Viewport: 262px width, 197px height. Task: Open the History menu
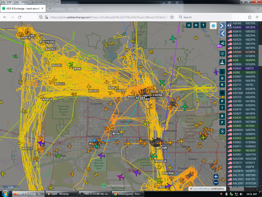click(25, 2)
